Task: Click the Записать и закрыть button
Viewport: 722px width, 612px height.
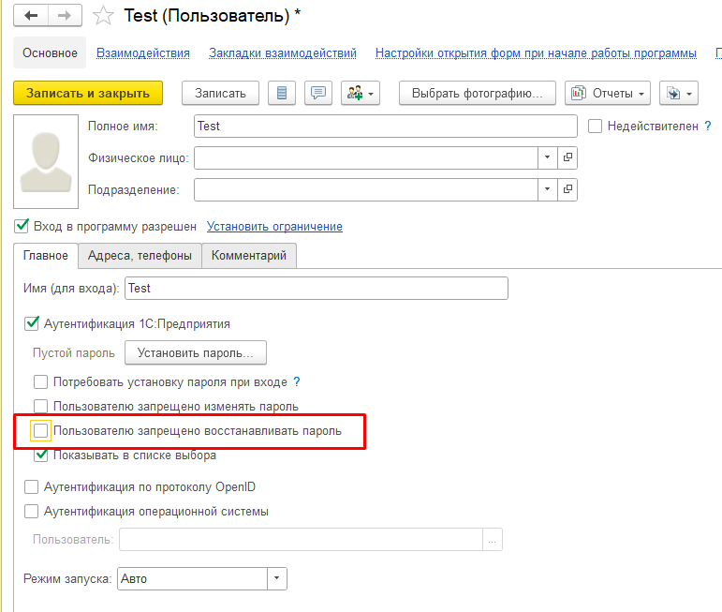Action: point(88,93)
